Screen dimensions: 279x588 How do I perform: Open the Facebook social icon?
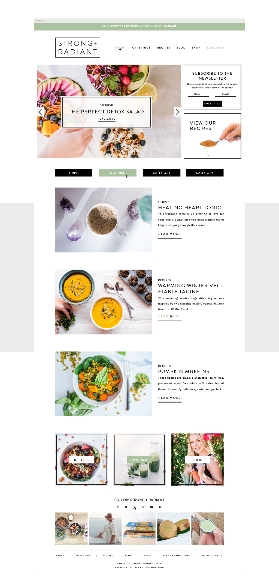[118, 507]
